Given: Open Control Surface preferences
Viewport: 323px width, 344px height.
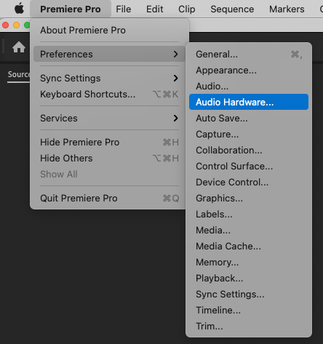Looking at the screenshot, I should pos(249,166).
